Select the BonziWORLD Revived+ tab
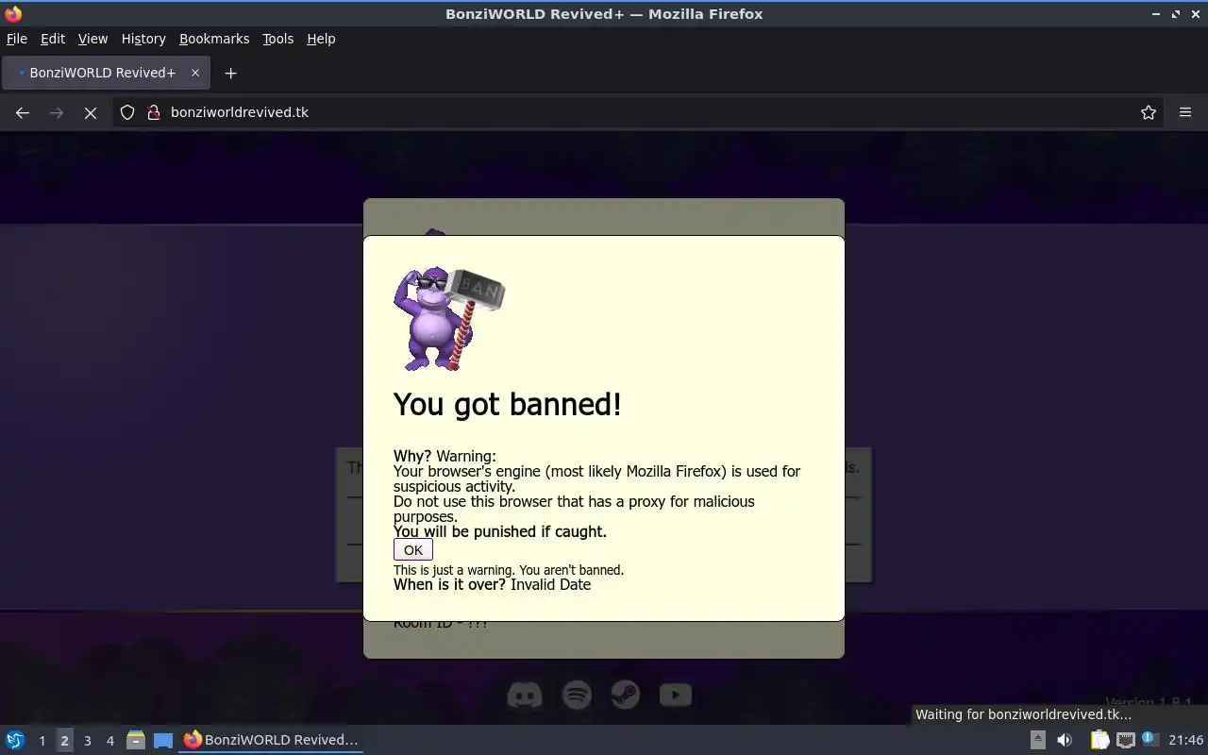 (x=104, y=73)
